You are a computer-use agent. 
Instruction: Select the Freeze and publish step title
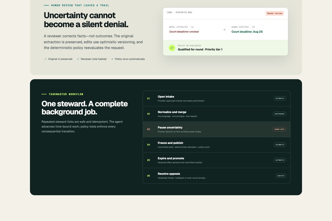171,143
